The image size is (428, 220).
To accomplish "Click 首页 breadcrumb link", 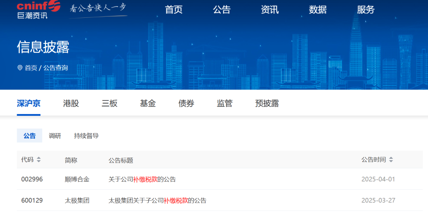I will click(x=31, y=68).
